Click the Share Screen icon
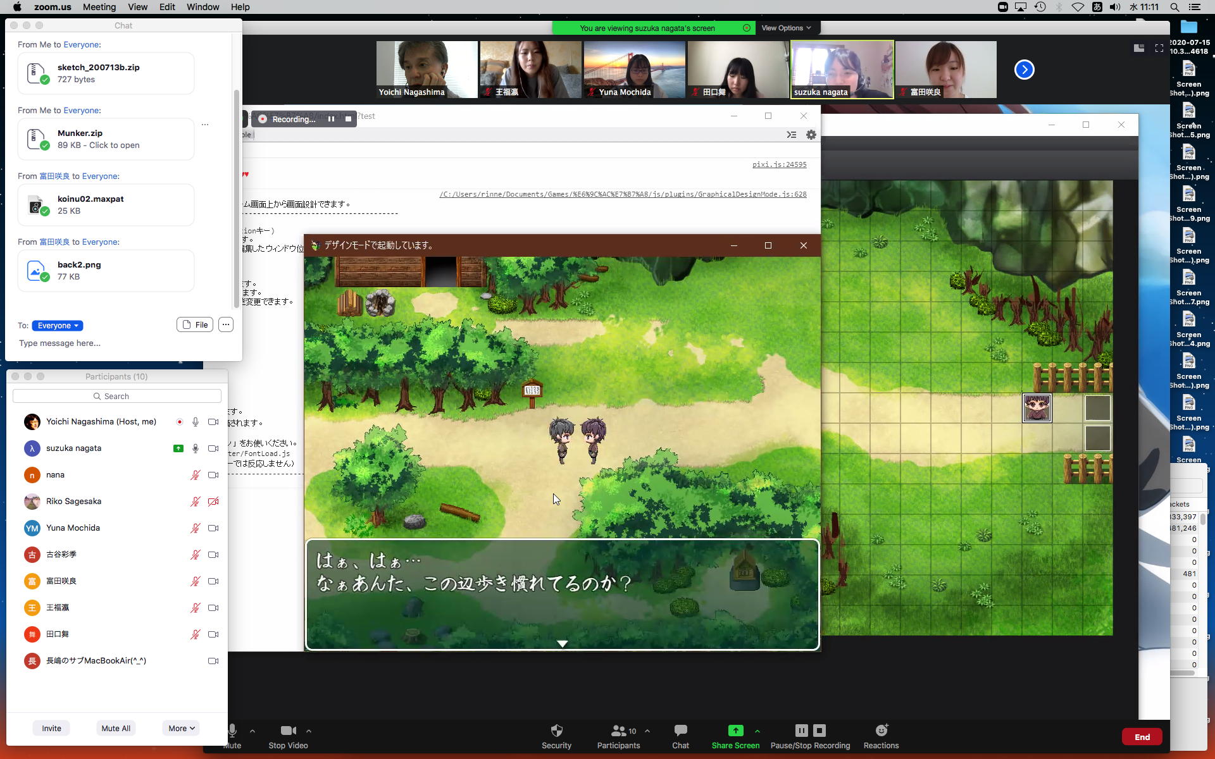The height and width of the screenshot is (759, 1215). (x=735, y=731)
